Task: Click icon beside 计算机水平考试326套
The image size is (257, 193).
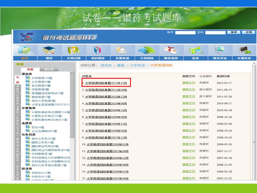Action: point(28,115)
